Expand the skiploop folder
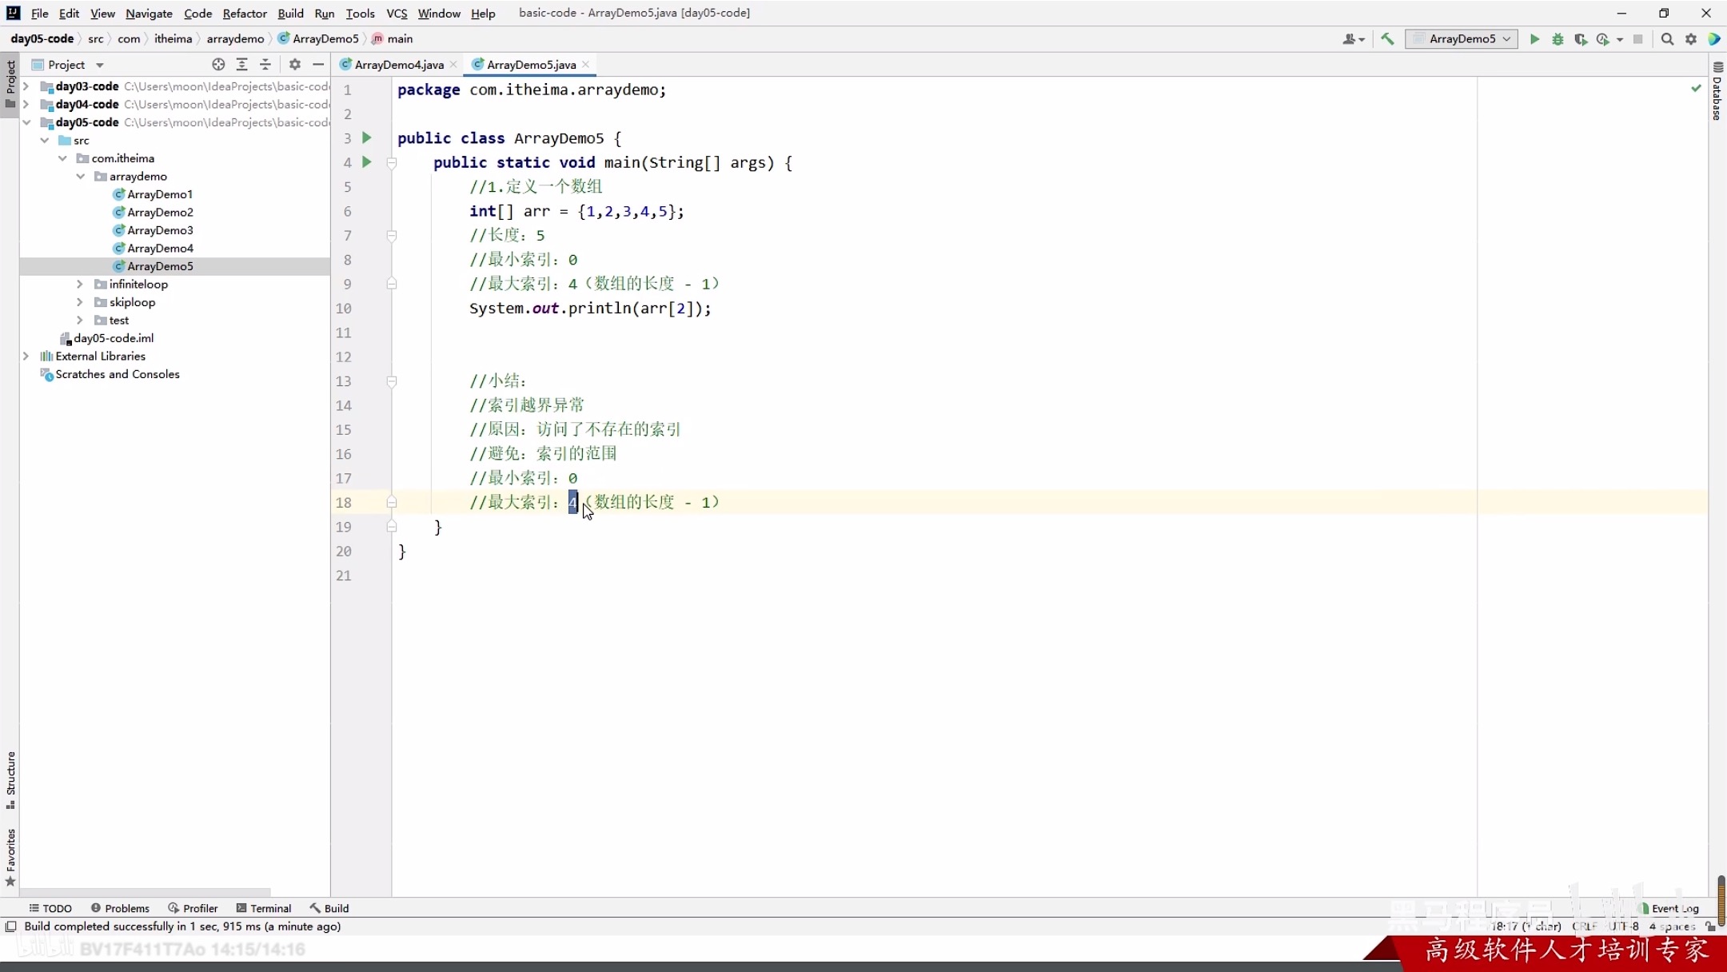Screen dimensions: 1727x972 pos(78,302)
